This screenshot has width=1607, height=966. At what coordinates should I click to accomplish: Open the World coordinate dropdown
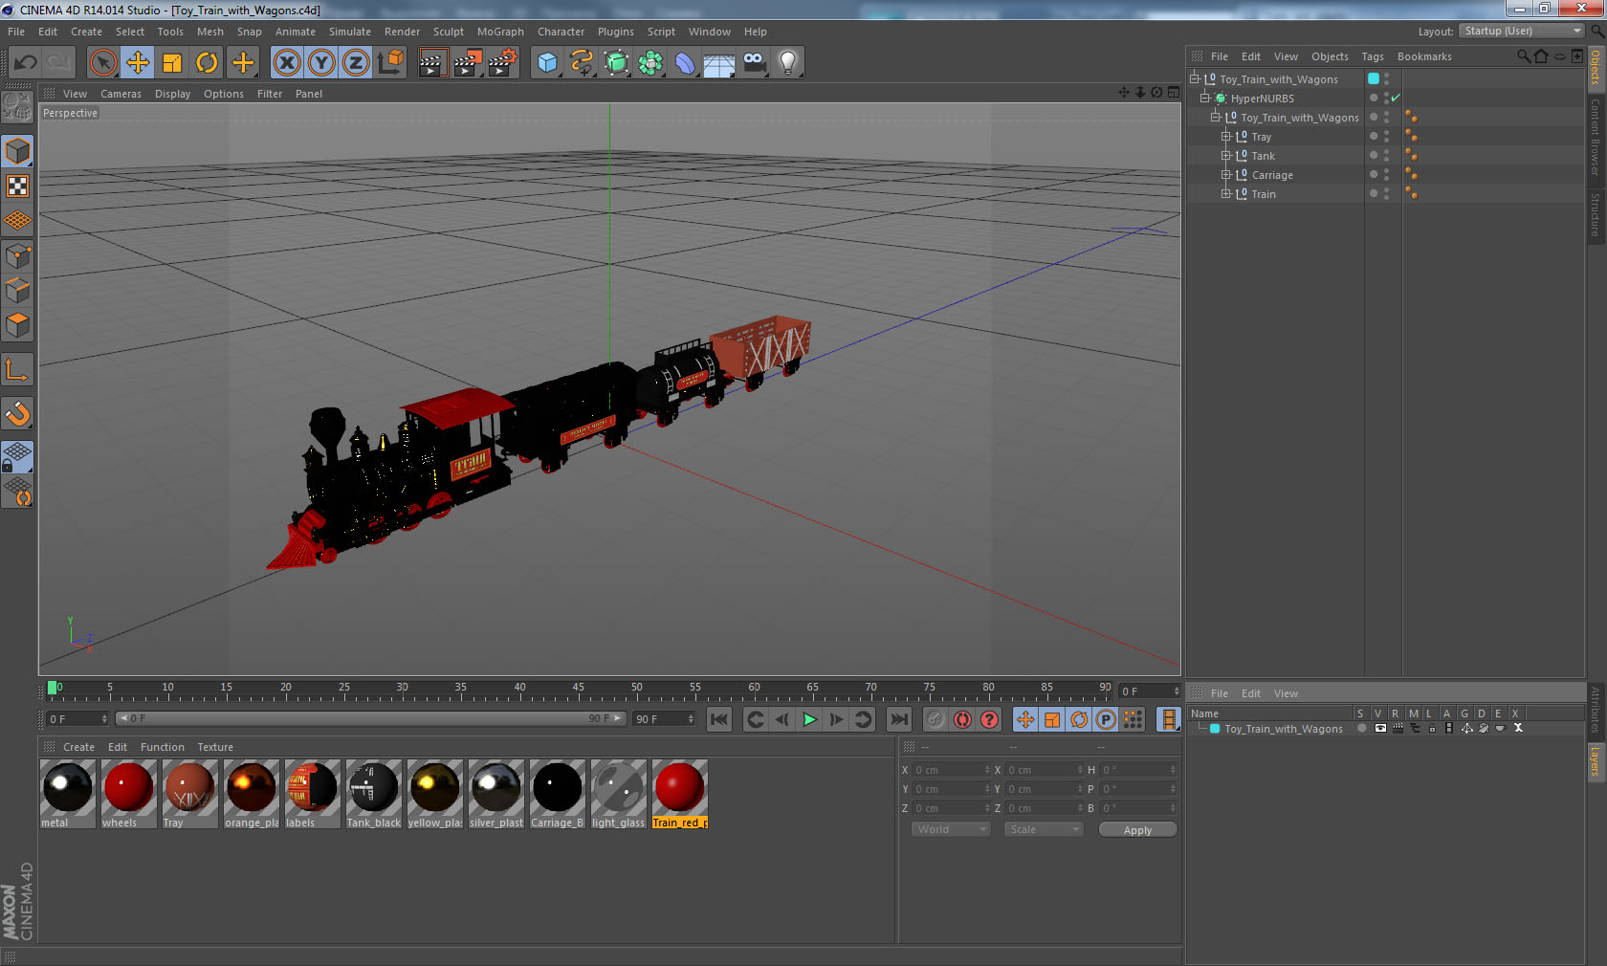coord(951,829)
